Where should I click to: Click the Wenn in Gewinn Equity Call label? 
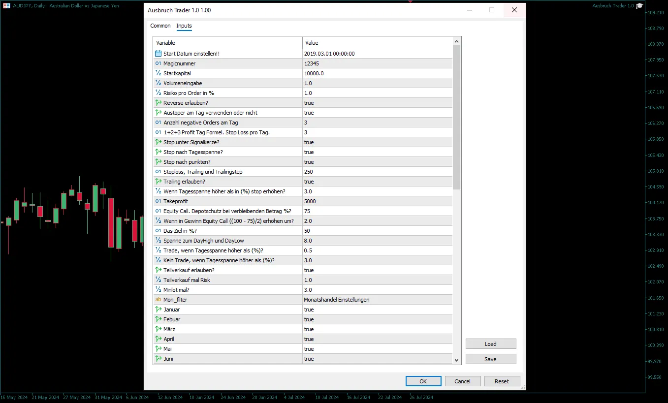tap(228, 221)
